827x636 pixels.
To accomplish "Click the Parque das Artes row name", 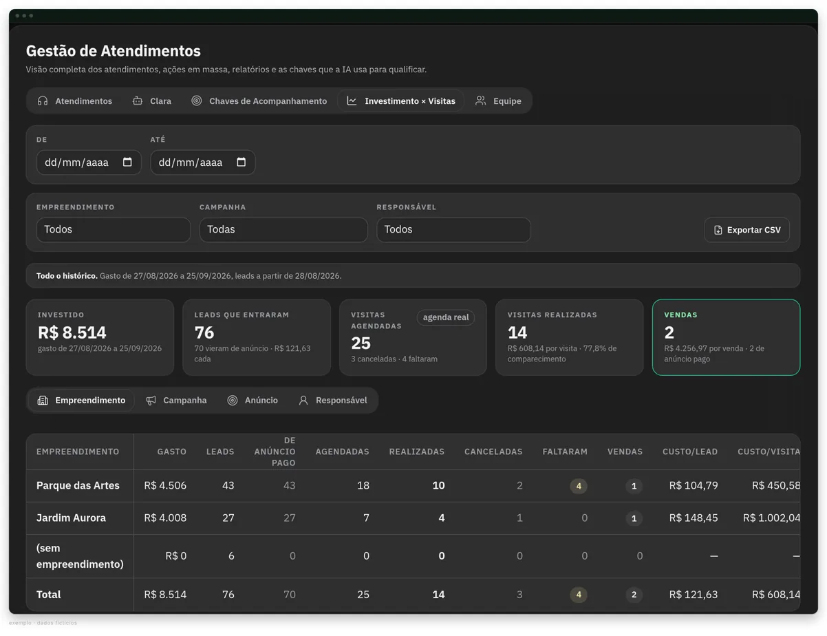I will click(78, 486).
